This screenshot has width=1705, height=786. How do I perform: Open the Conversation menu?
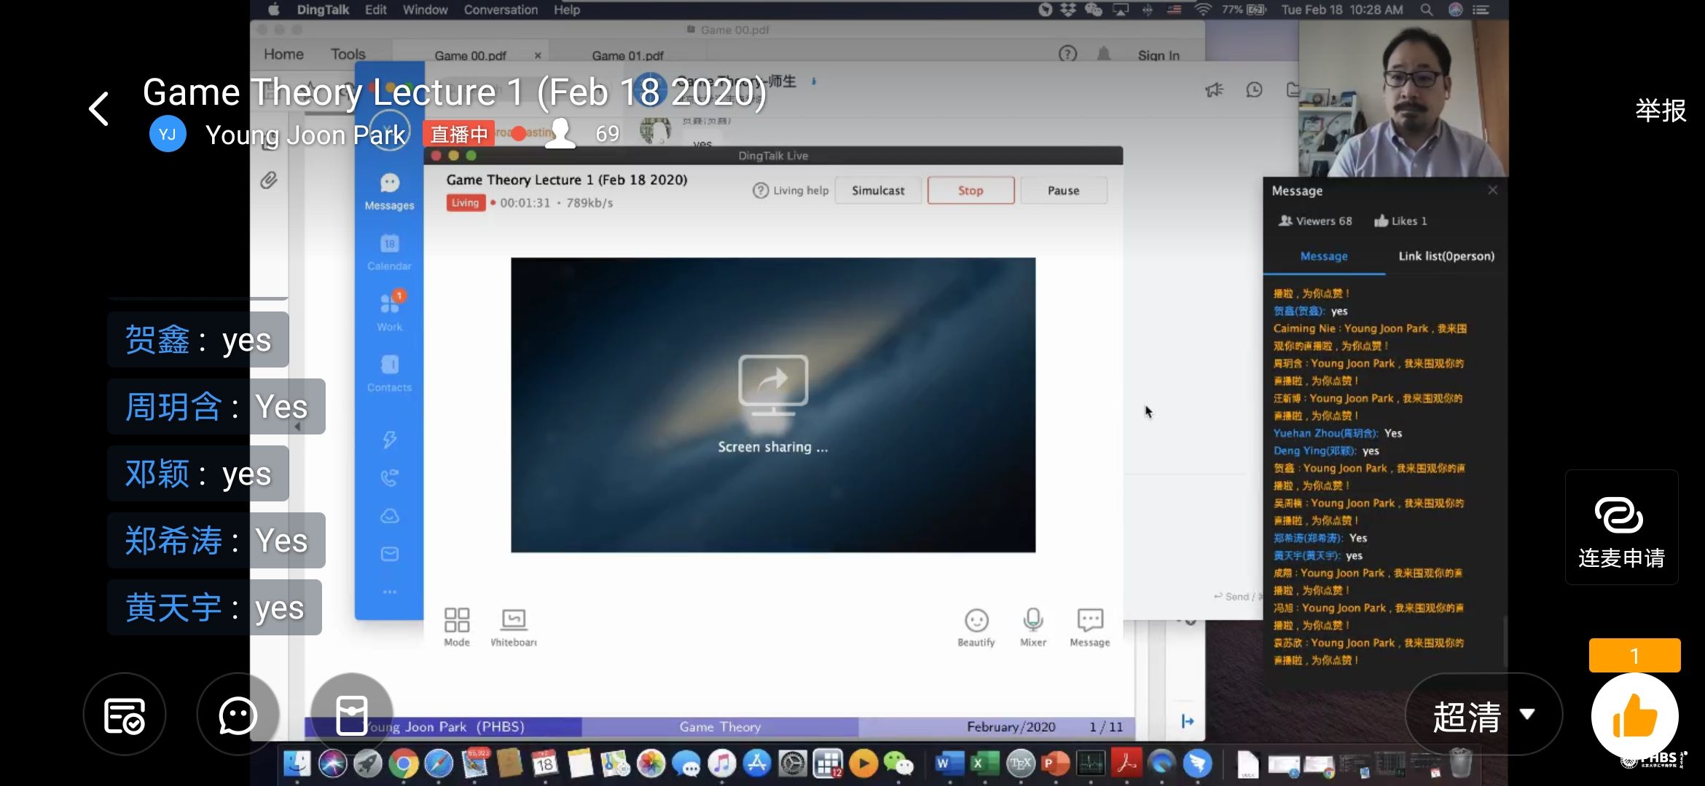tap(501, 9)
